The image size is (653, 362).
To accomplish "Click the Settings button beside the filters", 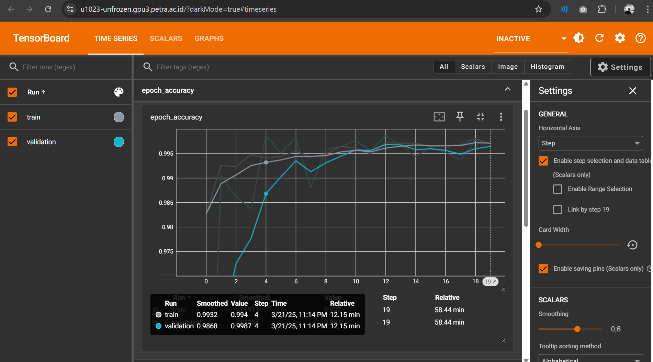I will click(x=620, y=67).
